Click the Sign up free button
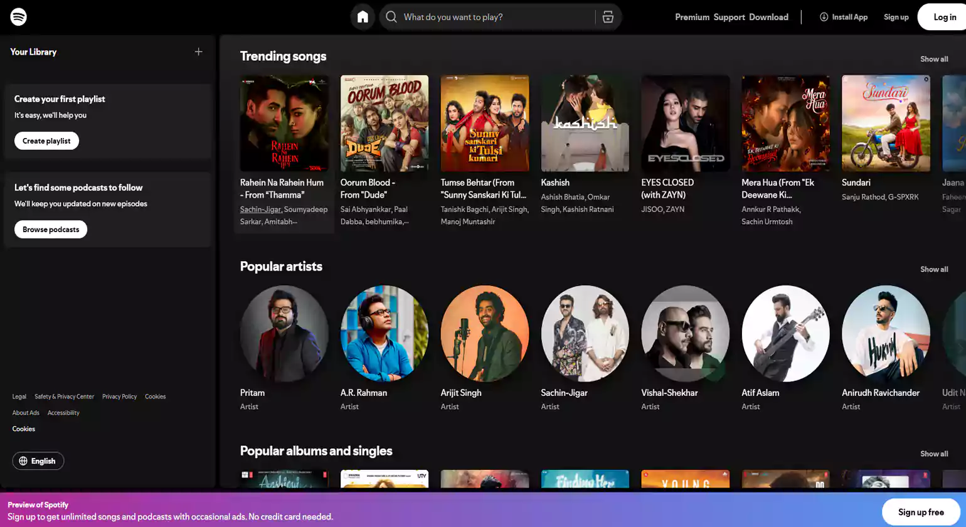This screenshot has height=527, width=966. click(x=920, y=512)
